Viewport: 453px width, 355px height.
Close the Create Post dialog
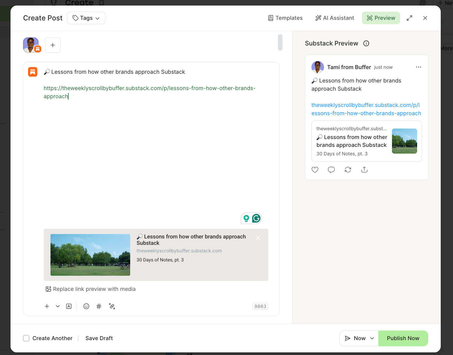click(425, 18)
